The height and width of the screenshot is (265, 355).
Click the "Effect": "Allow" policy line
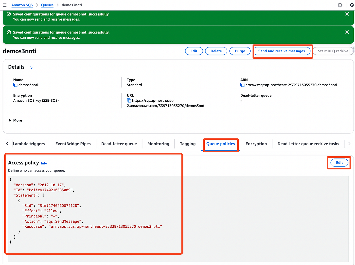42,211
